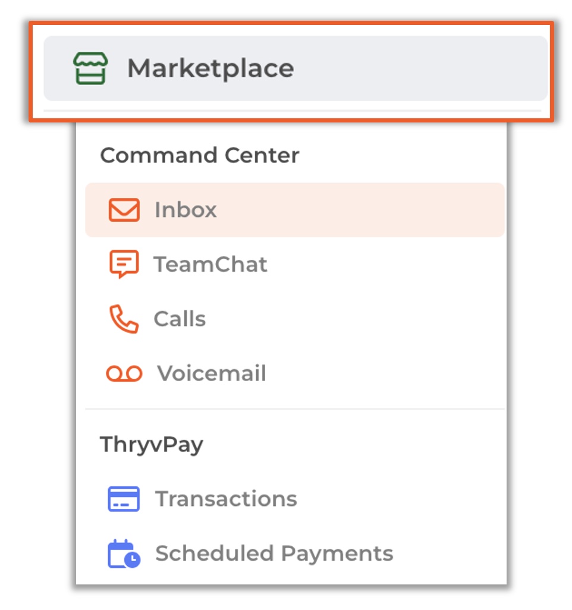This screenshot has height=610, width=572.
Task: Open Scheduled Payments page
Action: [x=274, y=554]
